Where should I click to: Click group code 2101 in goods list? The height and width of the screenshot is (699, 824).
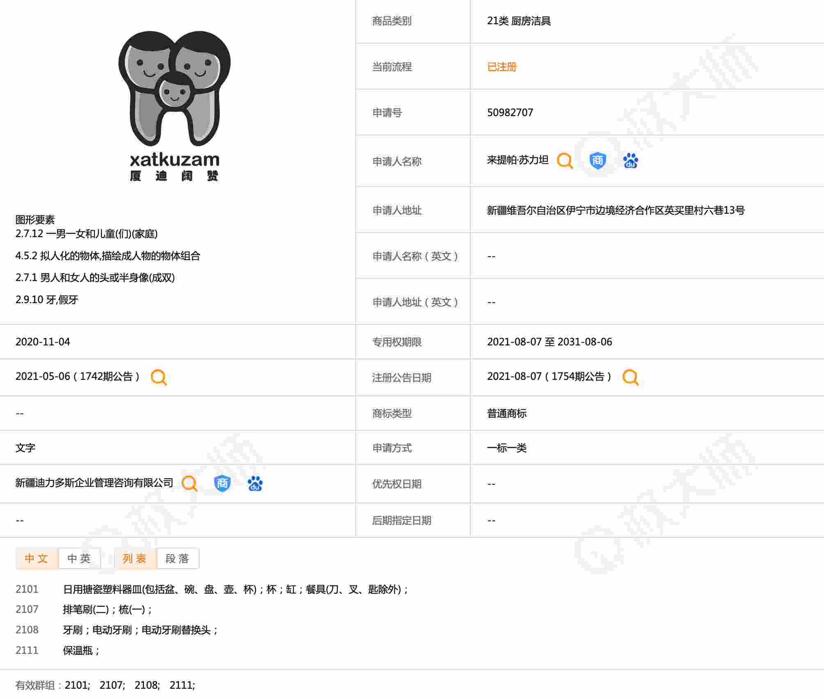click(x=27, y=589)
